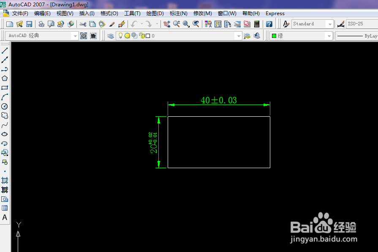Open the Gradient fill tool
Viewport: 378px width, 252px height.
point(5,190)
